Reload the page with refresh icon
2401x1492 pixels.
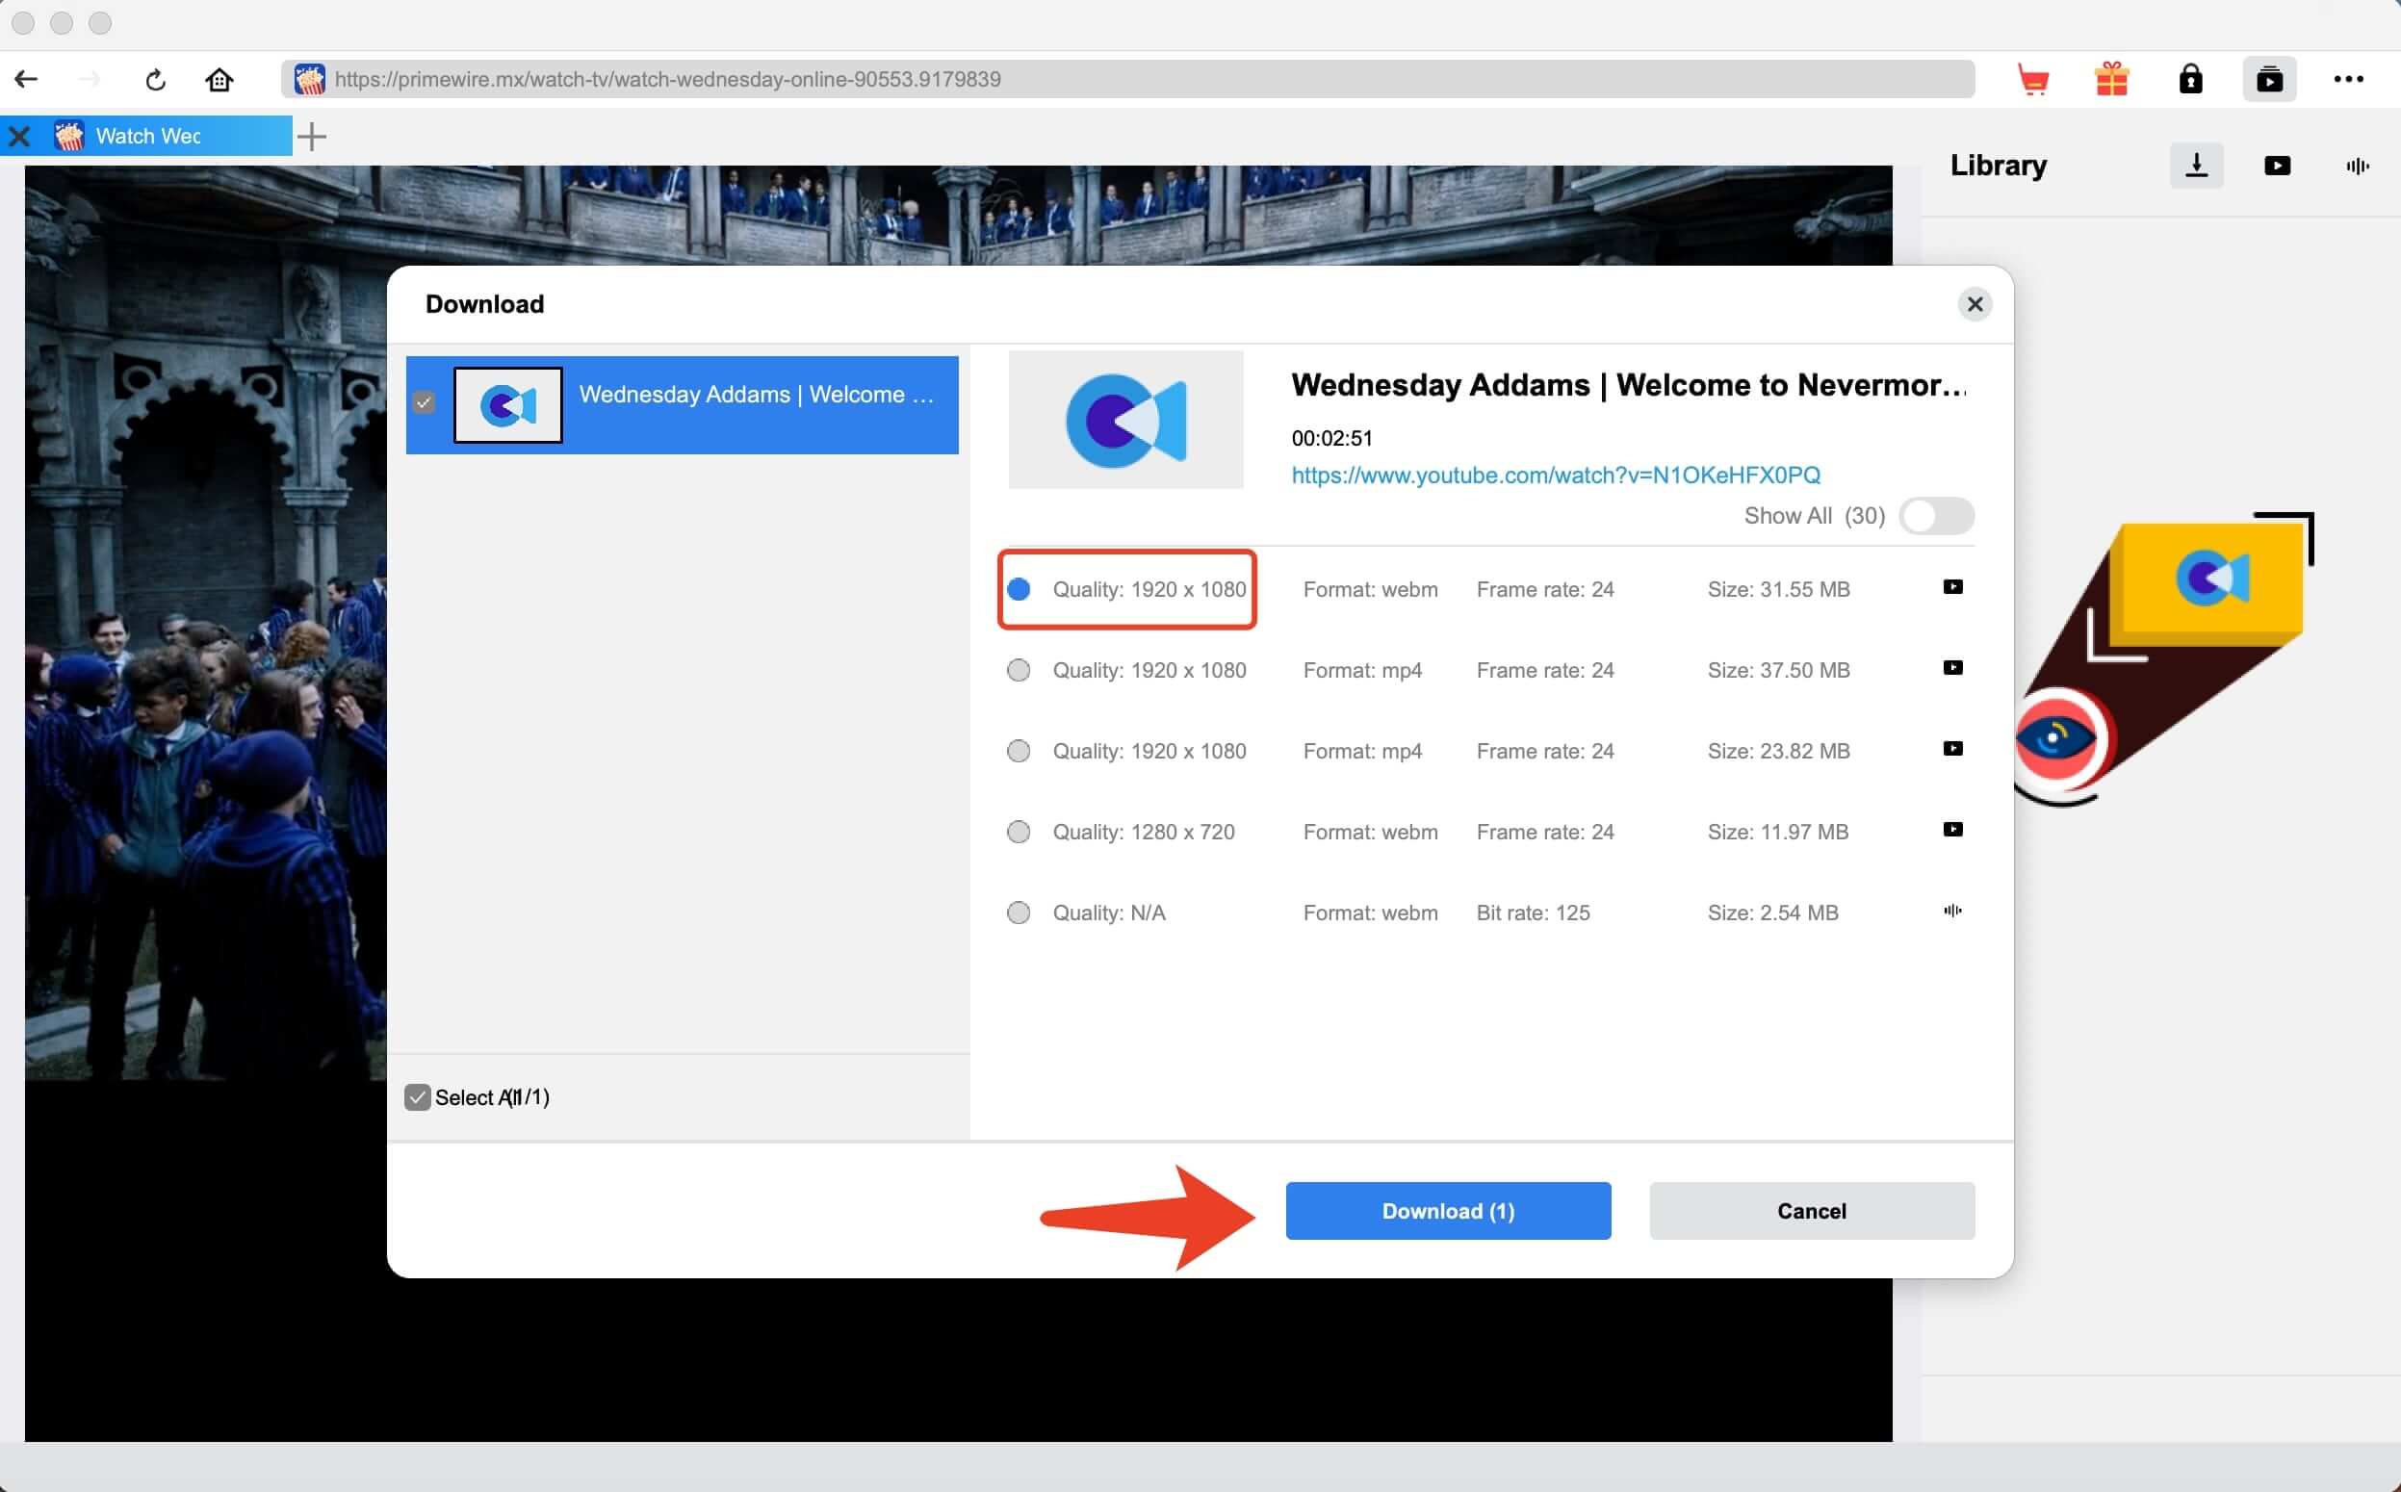tap(155, 79)
